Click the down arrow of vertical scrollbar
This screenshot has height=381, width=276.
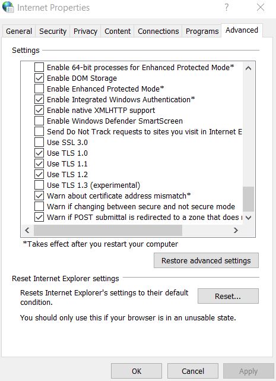point(248,218)
